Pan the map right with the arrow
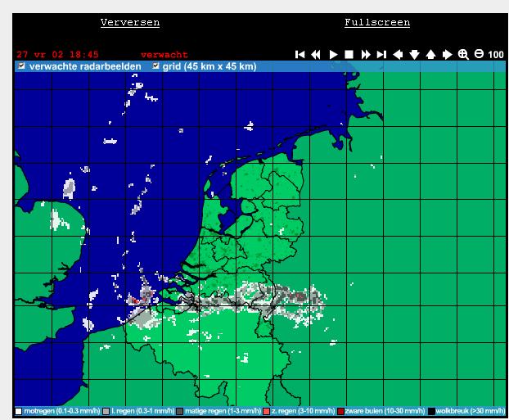The image size is (509, 420). (x=448, y=55)
